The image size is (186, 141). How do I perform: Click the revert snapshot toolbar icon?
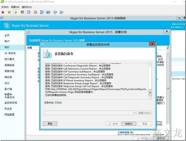pyautogui.click(x=35, y=12)
